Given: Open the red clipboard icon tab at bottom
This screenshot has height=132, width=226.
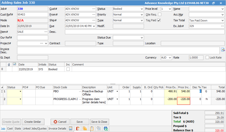Looking at the screenshot, I should pyautogui.click(x=78, y=128).
